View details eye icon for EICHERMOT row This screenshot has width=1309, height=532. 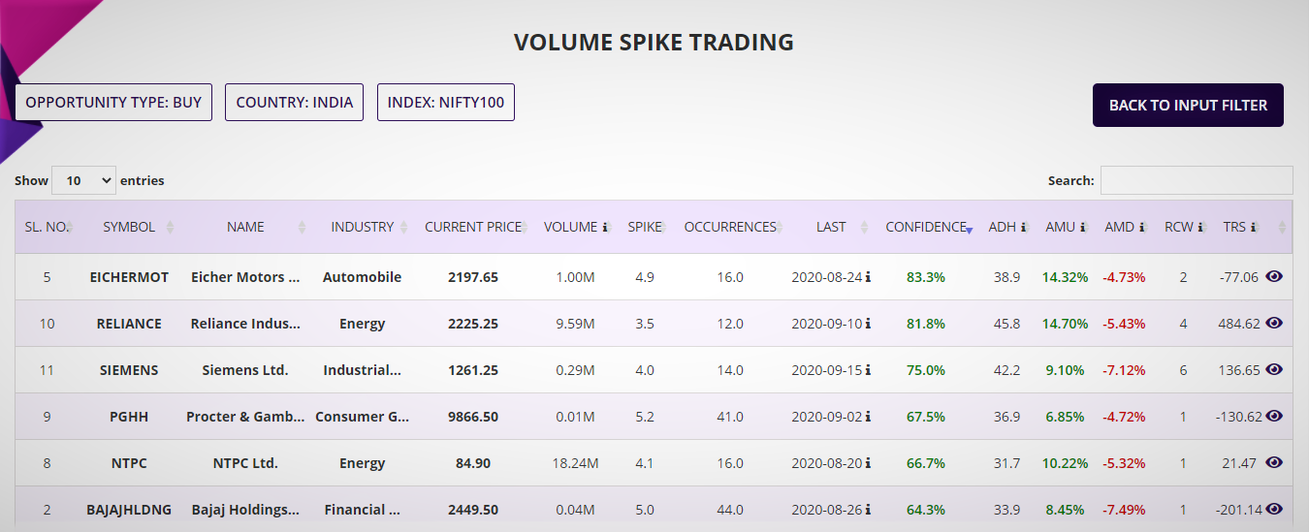coord(1274,276)
